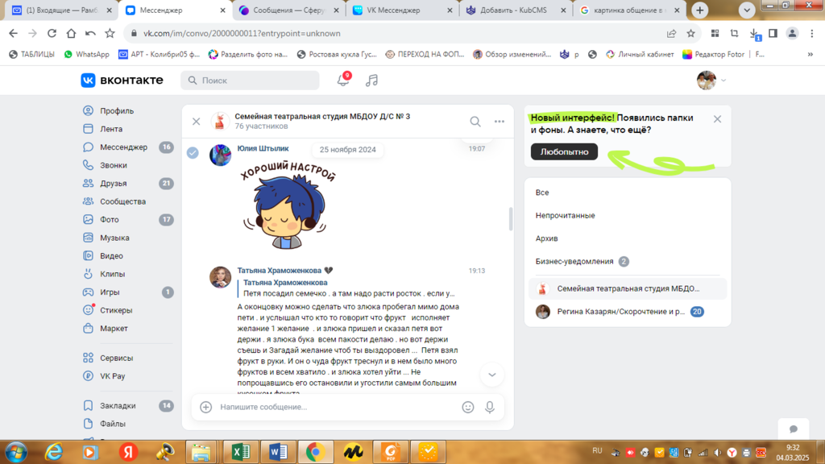Select the Непрочитанные folder
The image size is (825, 464).
pos(566,216)
